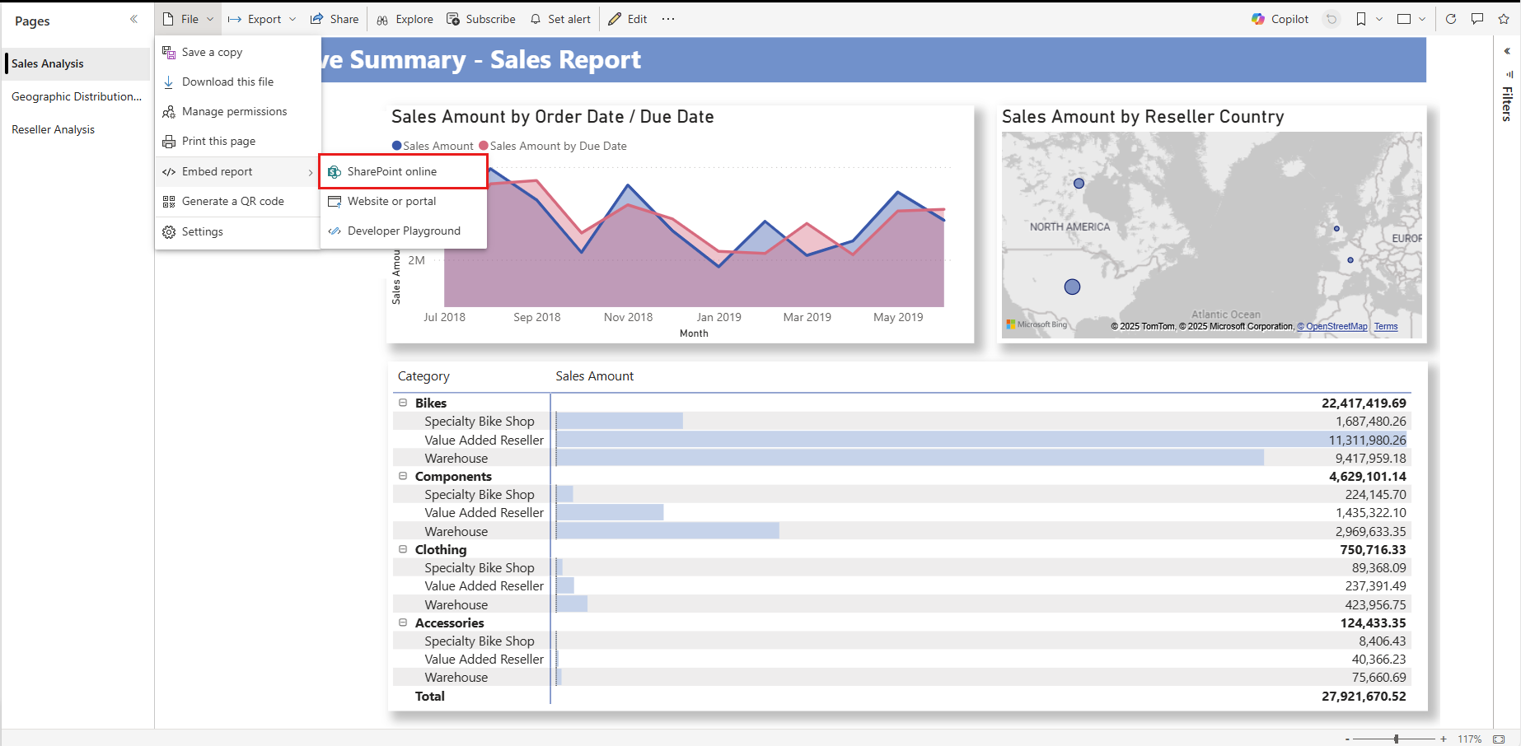Collapse the Bikes category in the table
Viewport: 1521px width, 746px height.
403,403
